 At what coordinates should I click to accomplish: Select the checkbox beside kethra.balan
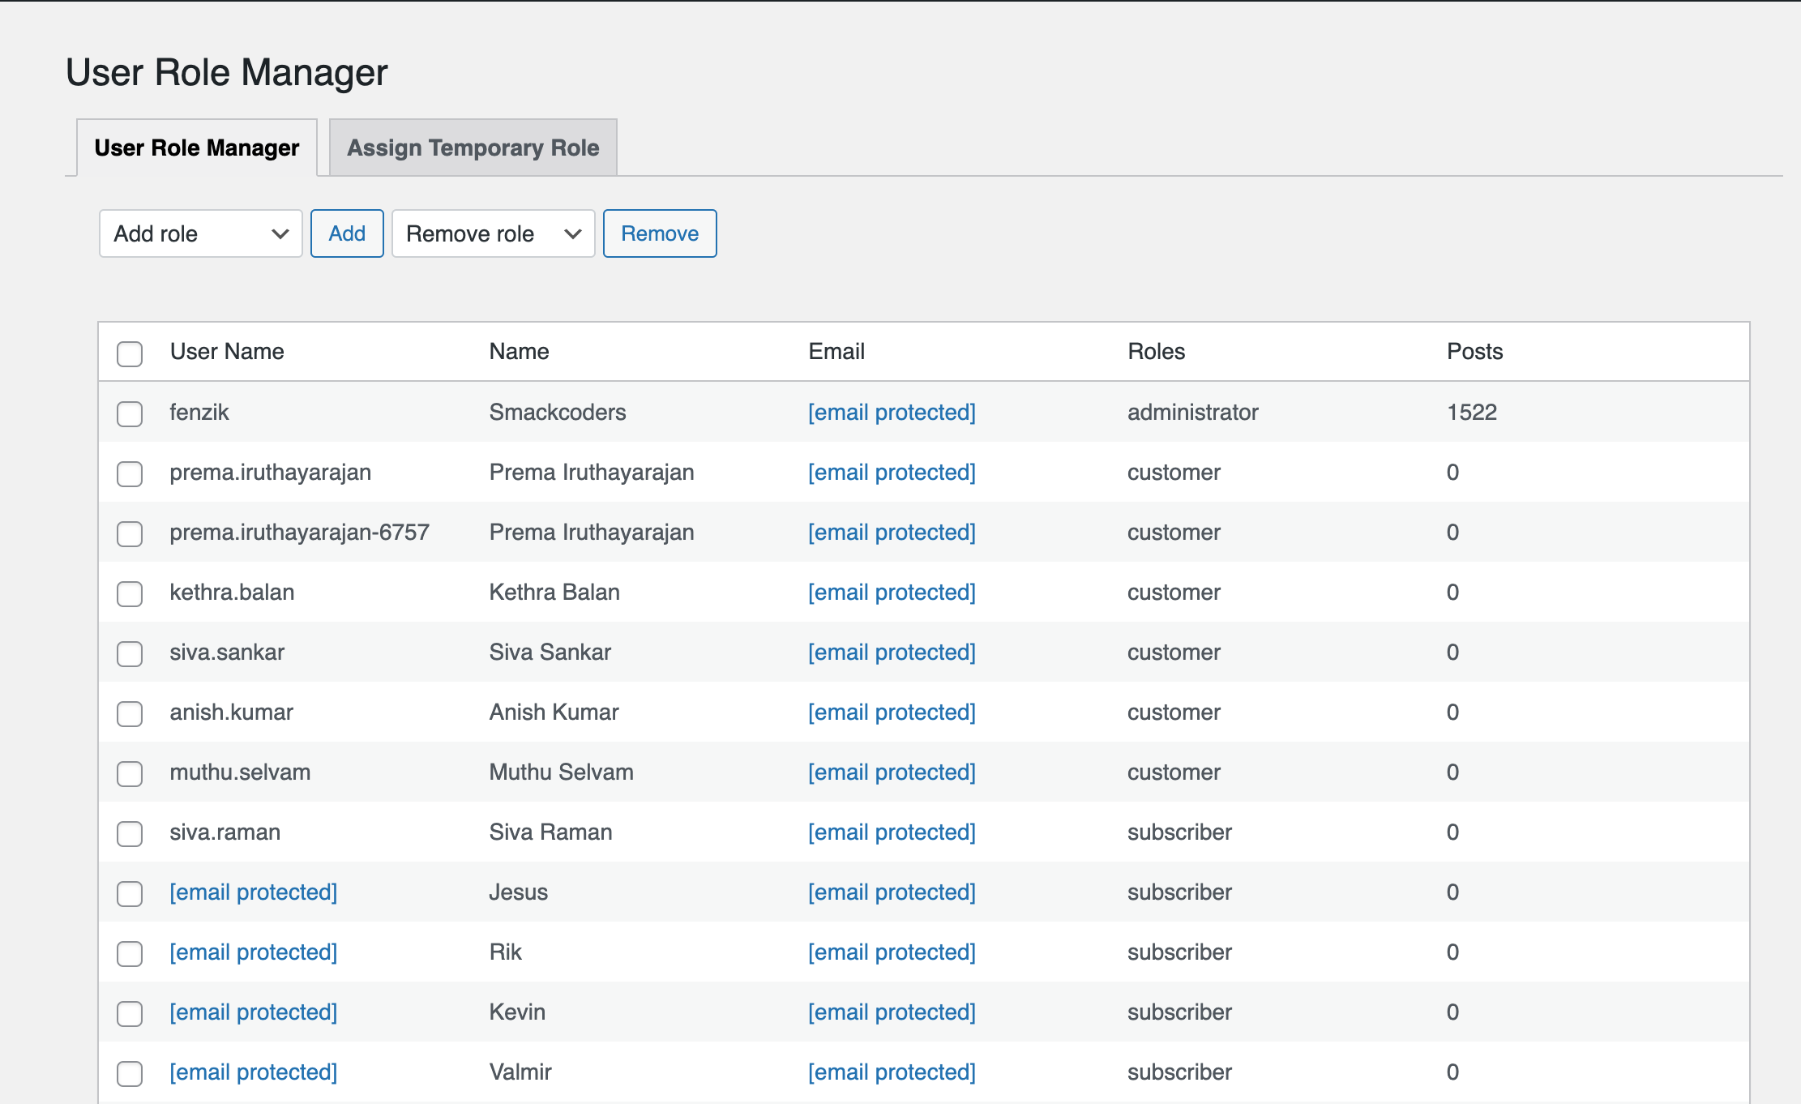tap(130, 594)
